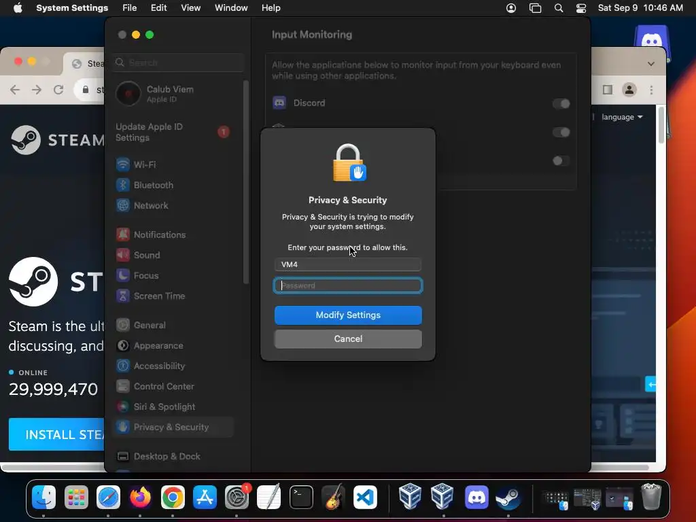Open Bluetooth settings in sidebar
The image size is (696, 522).
(173, 185)
